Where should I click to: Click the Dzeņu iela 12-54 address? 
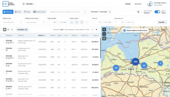tap(24, 79)
